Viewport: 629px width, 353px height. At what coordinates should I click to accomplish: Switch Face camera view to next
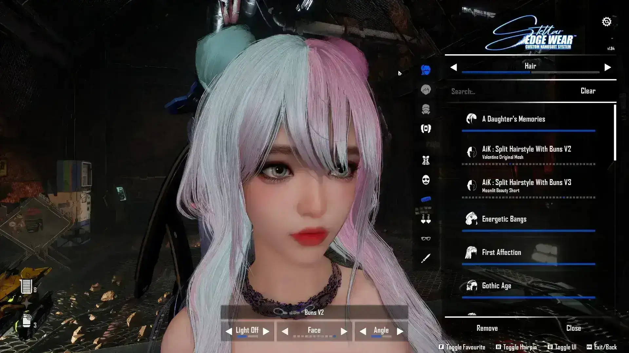344,331
